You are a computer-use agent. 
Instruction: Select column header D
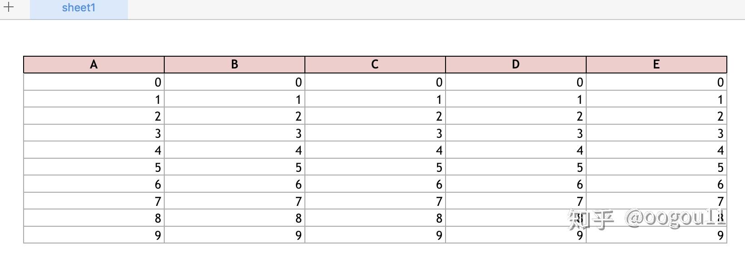(516, 64)
